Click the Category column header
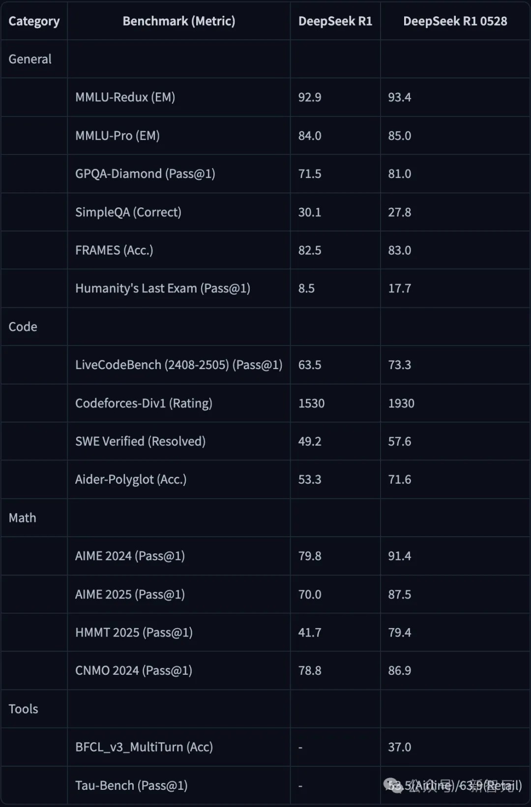This screenshot has width=531, height=807. pyautogui.click(x=34, y=21)
